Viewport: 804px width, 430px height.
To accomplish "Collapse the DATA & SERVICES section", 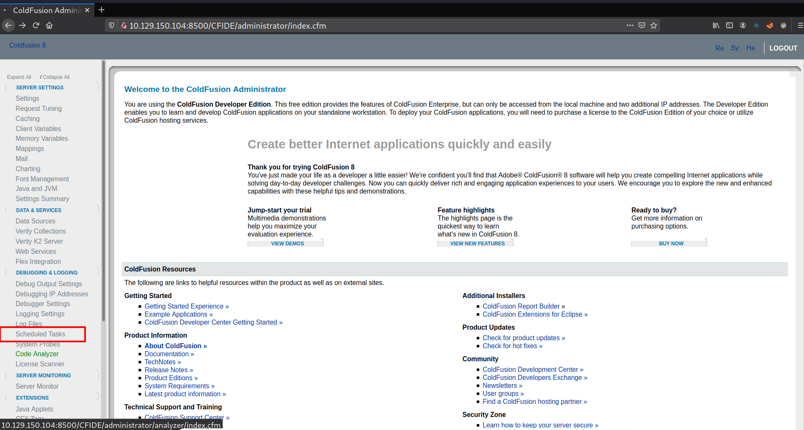I will click(39, 210).
